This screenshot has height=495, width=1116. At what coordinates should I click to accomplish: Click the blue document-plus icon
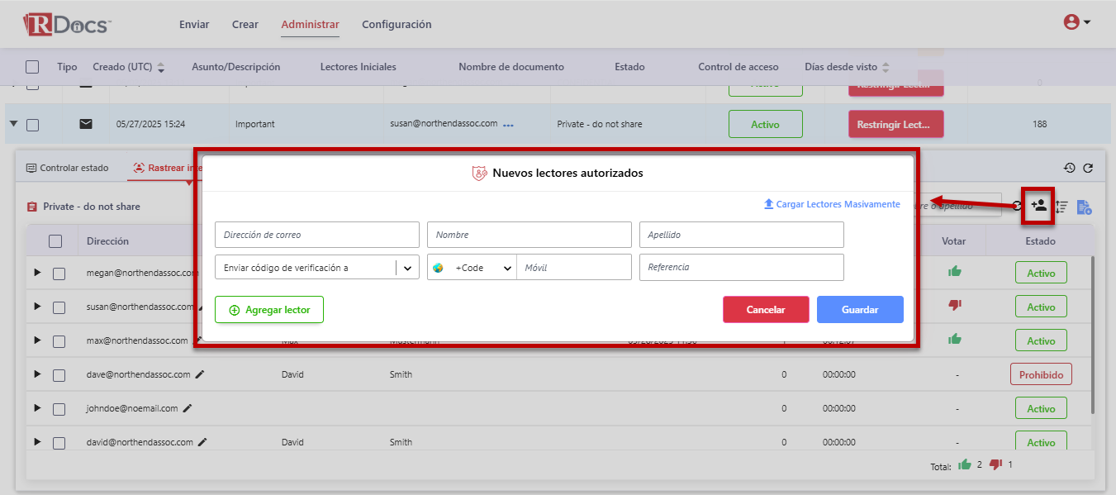coord(1084,207)
